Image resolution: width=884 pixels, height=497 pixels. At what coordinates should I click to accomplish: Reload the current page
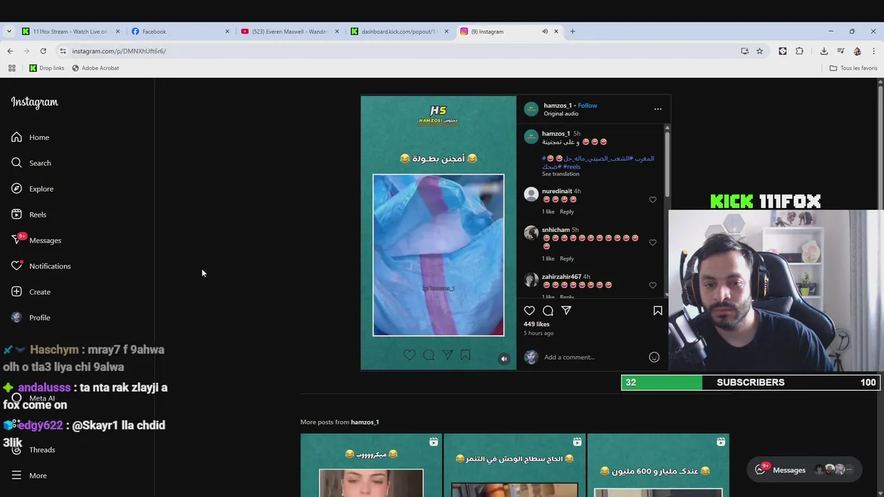(43, 51)
